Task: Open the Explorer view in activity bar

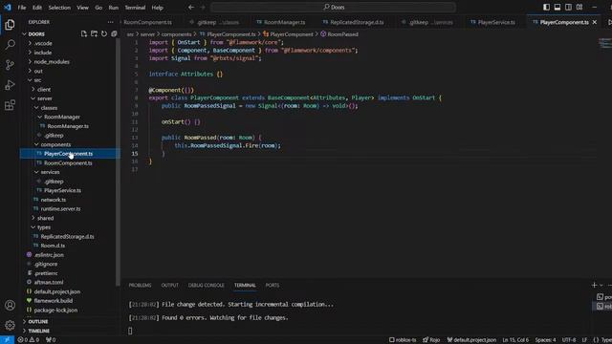Action: point(10,25)
